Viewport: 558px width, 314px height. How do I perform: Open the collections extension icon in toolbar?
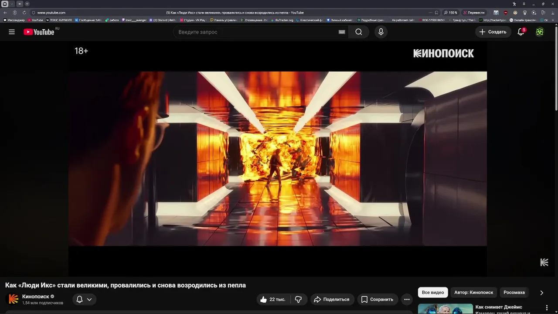coord(543,13)
